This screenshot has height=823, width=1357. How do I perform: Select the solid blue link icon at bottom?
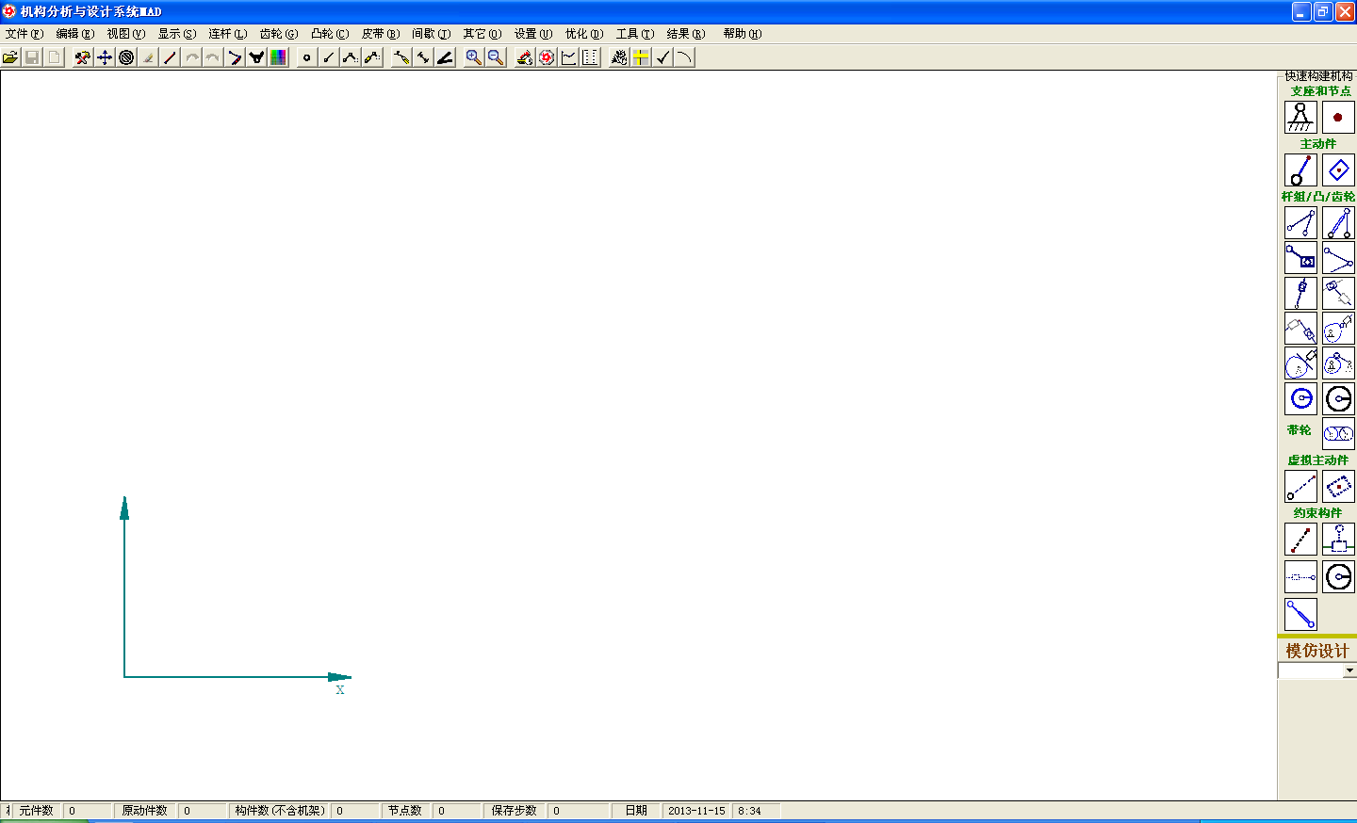pos(1300,614)
